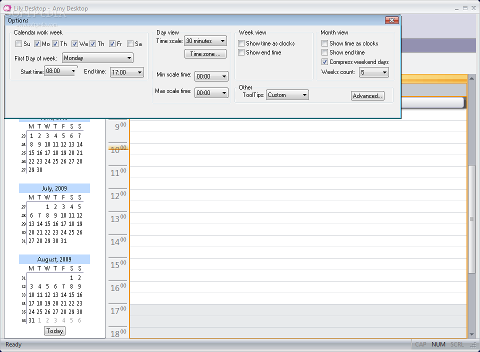Viewport: 480px width, 352px height.
Task: Enable the Su work week checkbox
Action: (x=18, y=44)
